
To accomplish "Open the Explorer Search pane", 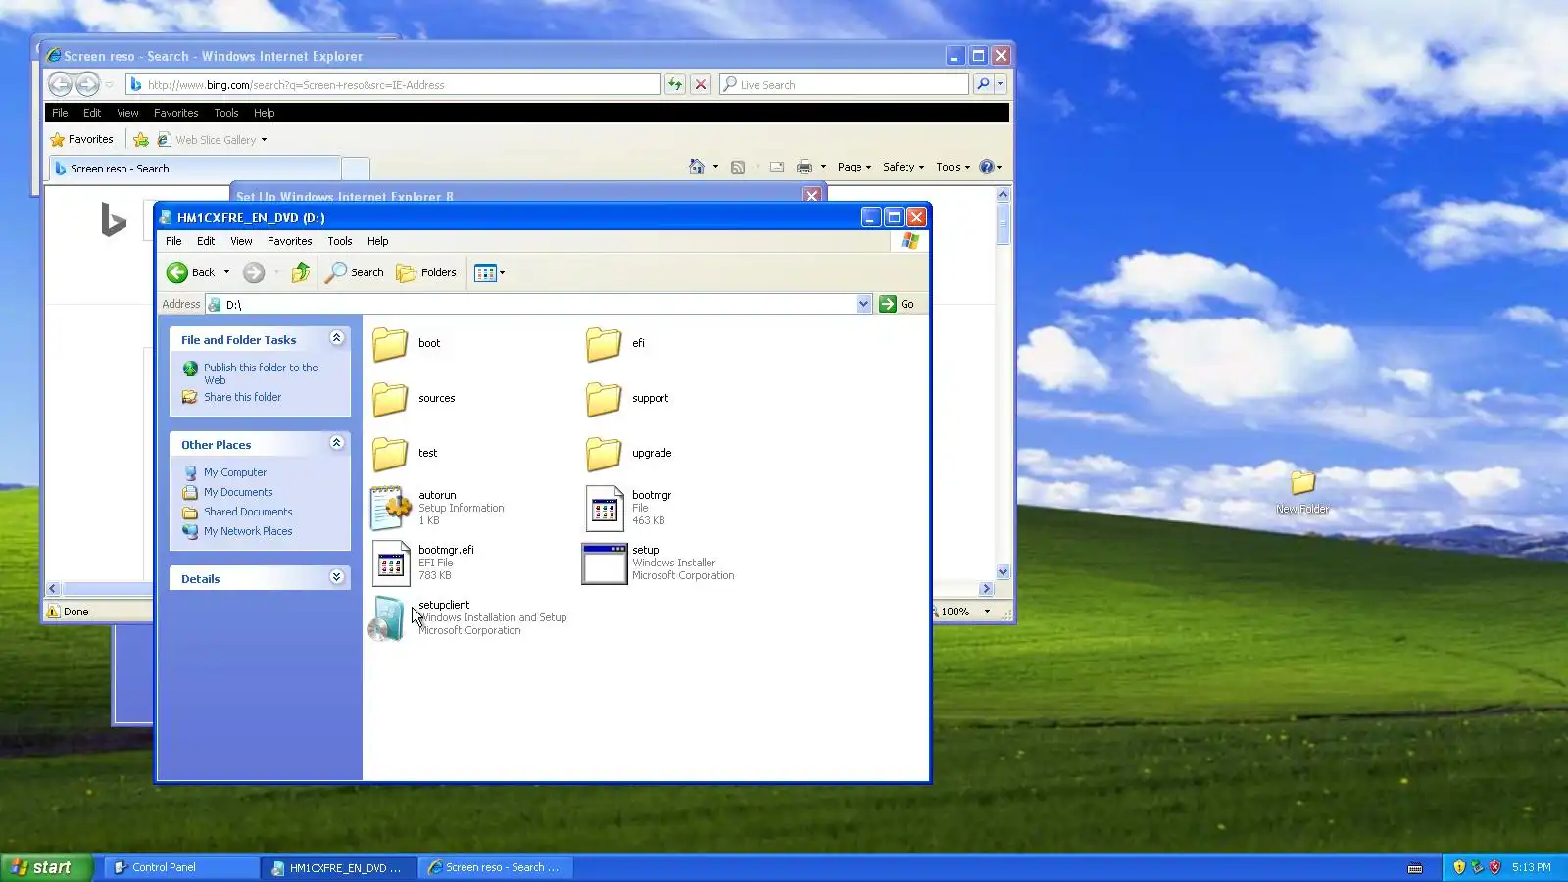I will [x=355, y=272].
